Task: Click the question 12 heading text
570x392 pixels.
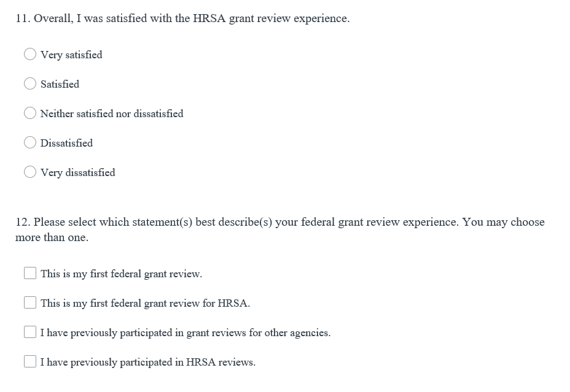Action: pos(279,222)
